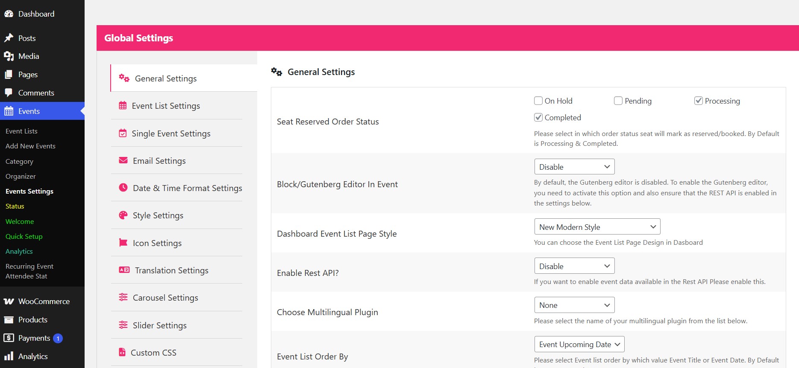Open Add New Events submenu link
799x368 pixels.
pos(30,146)
